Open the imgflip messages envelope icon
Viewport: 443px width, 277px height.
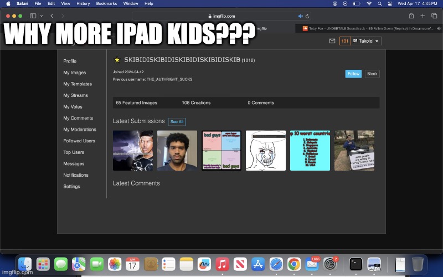(x=332, y=41)
